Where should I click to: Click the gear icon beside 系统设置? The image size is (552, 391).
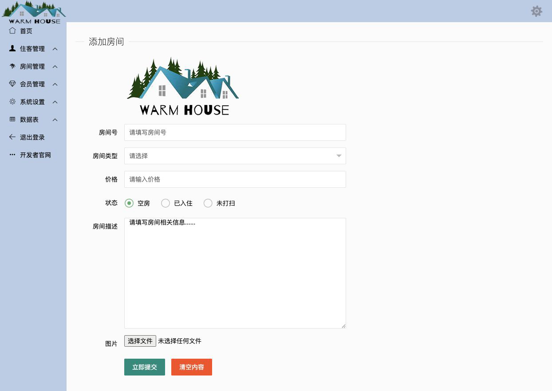12,102
